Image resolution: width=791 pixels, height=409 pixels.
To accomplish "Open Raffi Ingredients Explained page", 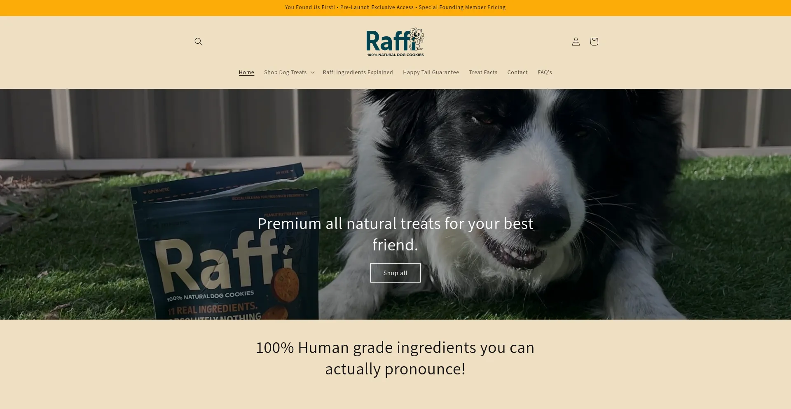I will (x=358, y=72).
